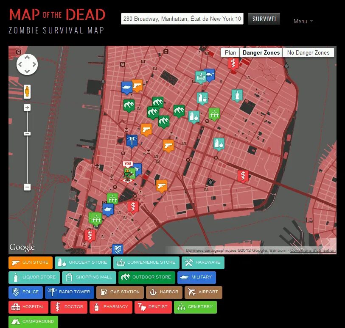Toggle the Radio Tower legend filter
This screenshot has width=345, height=328.
coord(70,292)
